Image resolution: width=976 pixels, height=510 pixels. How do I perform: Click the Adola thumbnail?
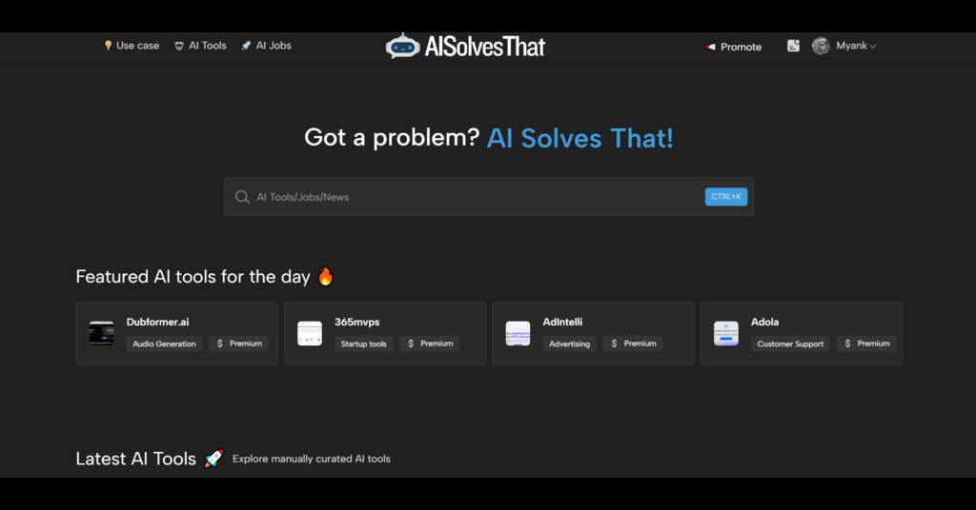(x=725, y=333)
